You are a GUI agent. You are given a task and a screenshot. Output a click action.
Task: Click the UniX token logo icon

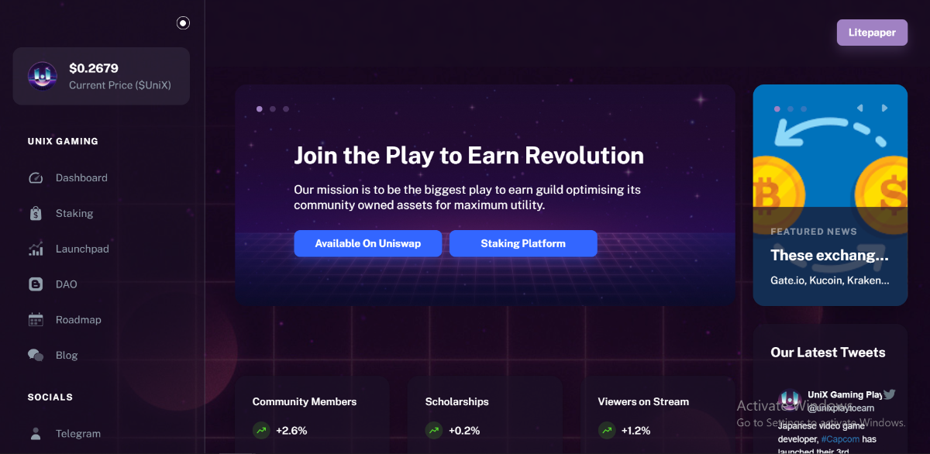tap(43, 76)
